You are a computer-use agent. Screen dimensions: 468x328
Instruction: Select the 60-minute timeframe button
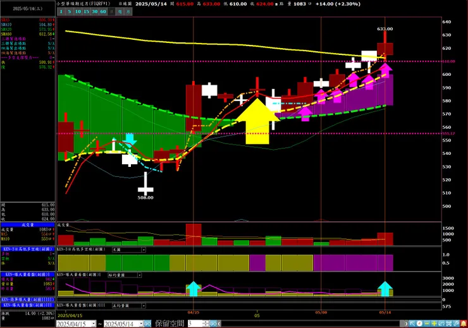point(103,11)
